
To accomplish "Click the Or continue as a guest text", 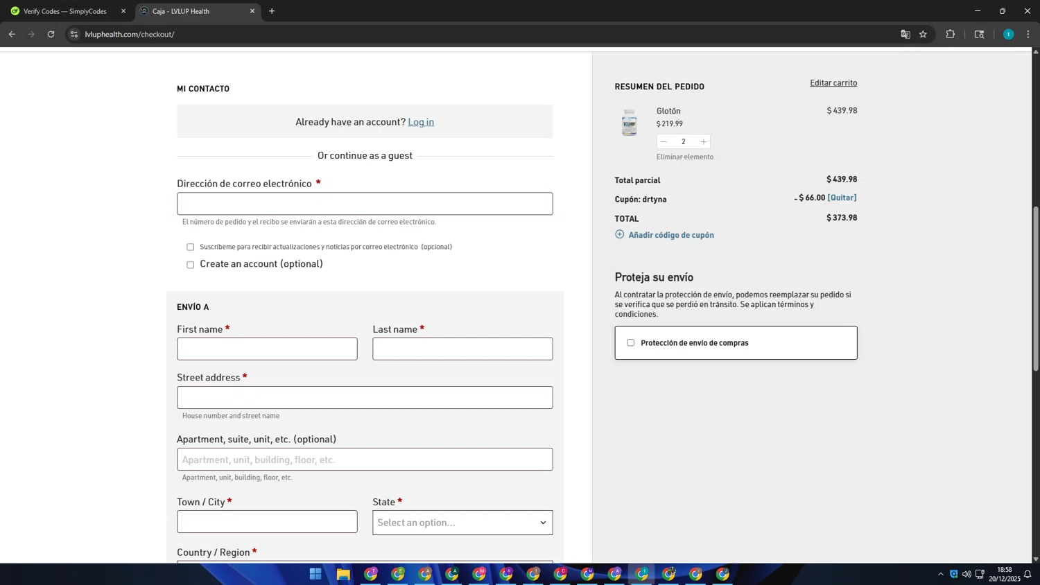I will [x=365, y=156].
